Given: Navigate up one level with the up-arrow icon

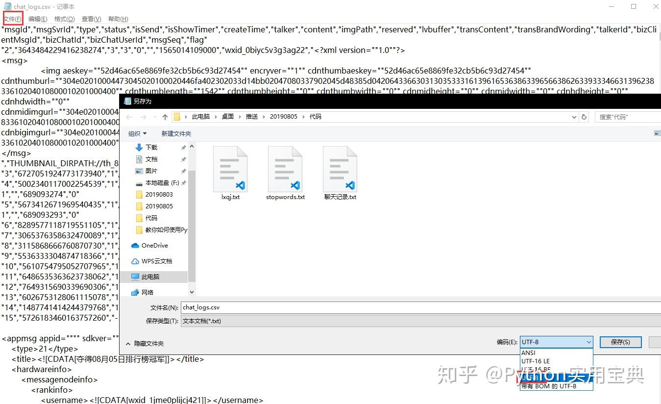Looking at the screenshot, I should tap(165, 117).
